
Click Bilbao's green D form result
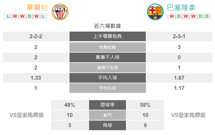coord(29,16)
